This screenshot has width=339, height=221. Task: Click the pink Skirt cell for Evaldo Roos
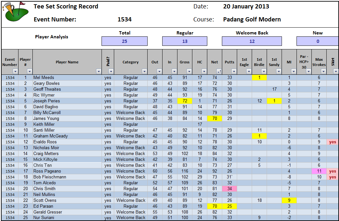(333, 142)
